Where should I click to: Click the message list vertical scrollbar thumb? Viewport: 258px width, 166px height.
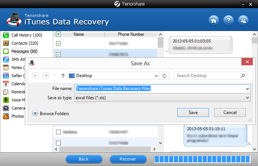tap(160, 42)
